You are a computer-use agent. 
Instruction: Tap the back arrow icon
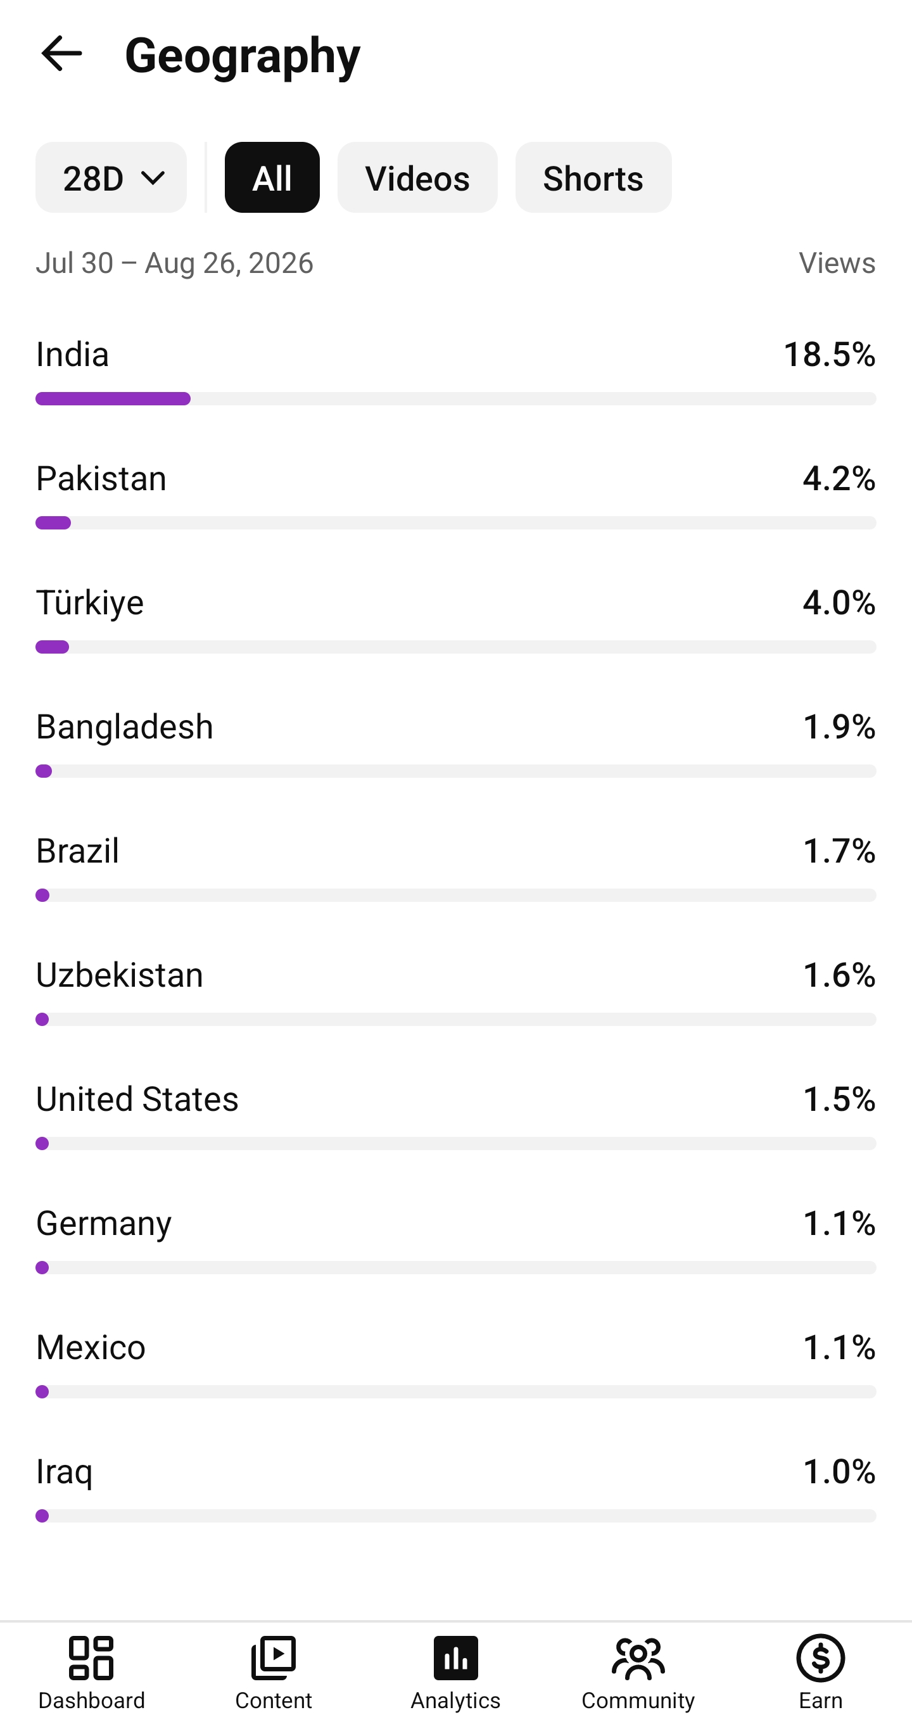click(61, 54)
